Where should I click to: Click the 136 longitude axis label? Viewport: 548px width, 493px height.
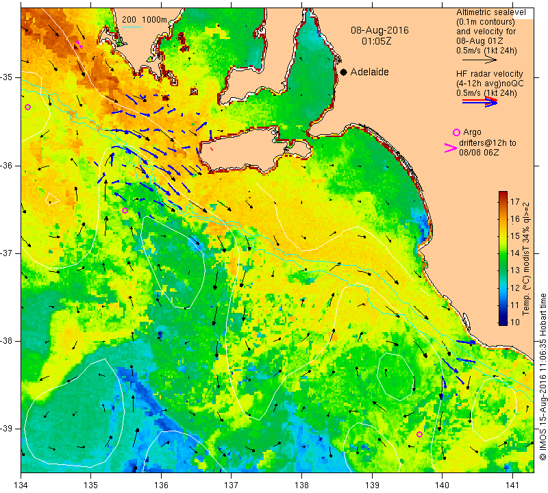(x=162, y=485)
